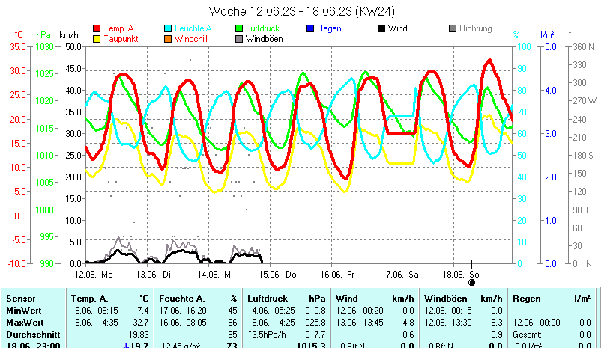The image size is (607, 348).
Task: Click the green Luftdruck legend swatch
Action: 240,28
